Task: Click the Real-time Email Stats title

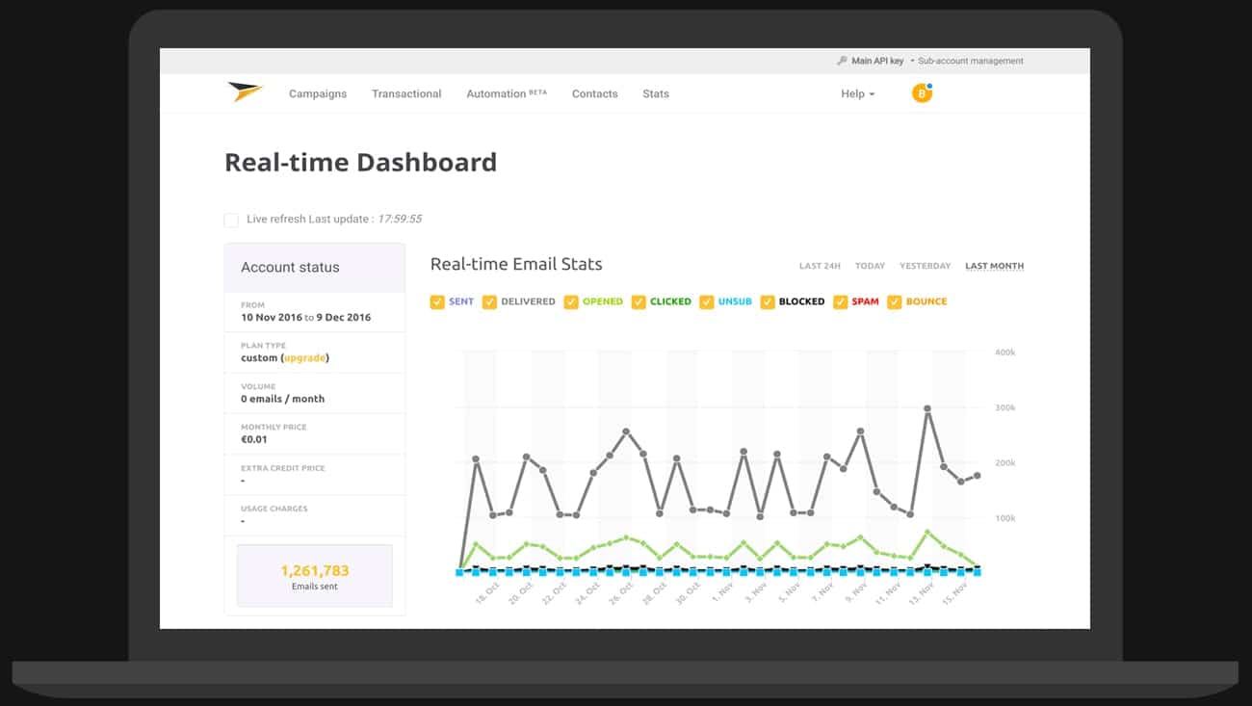Action: (516, 264)
